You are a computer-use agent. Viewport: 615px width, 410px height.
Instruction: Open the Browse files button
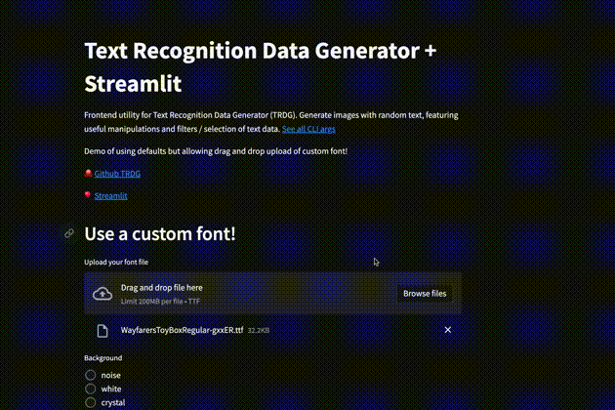[425, 294]
